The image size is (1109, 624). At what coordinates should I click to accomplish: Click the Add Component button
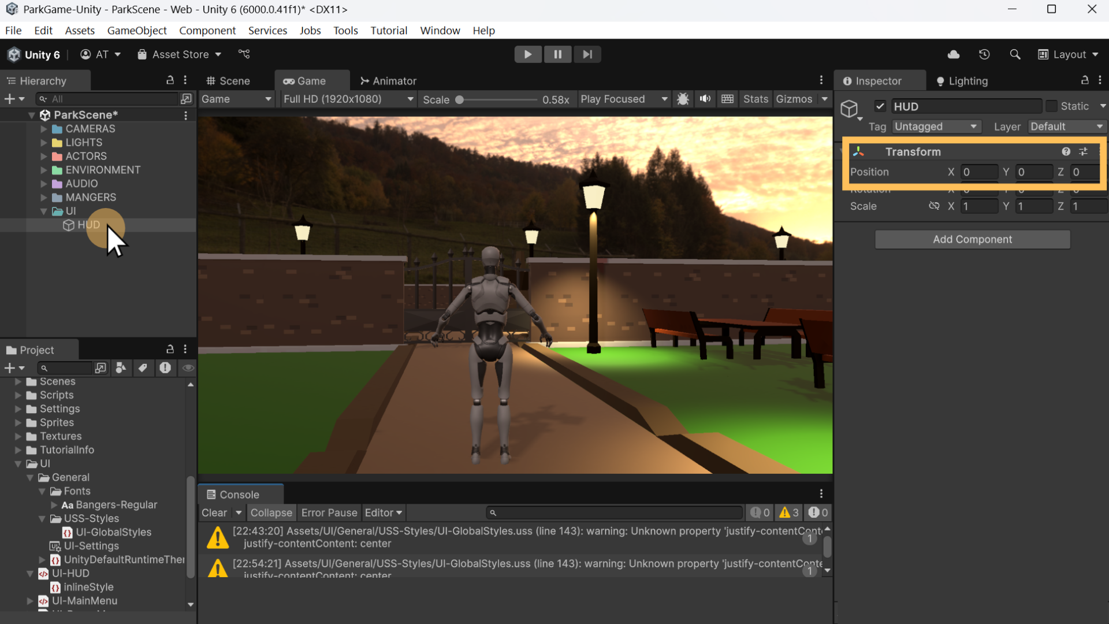(x=972, y=239)
